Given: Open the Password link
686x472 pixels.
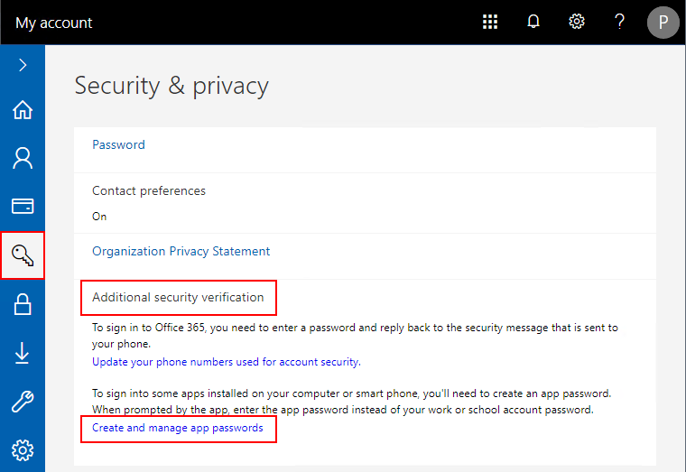Looking at the screenshot, I should click(x=118, y=144).
